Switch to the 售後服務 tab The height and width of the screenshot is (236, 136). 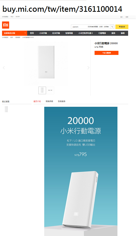pyautogui.click(x=62, y=101)
